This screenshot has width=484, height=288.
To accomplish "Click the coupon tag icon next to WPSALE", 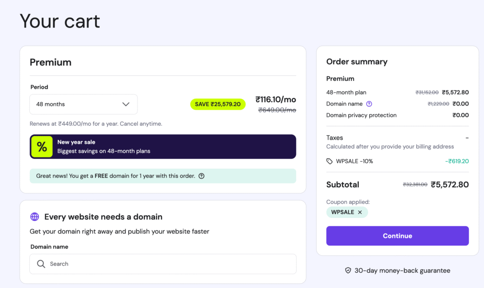I will (x=330, y=161).
